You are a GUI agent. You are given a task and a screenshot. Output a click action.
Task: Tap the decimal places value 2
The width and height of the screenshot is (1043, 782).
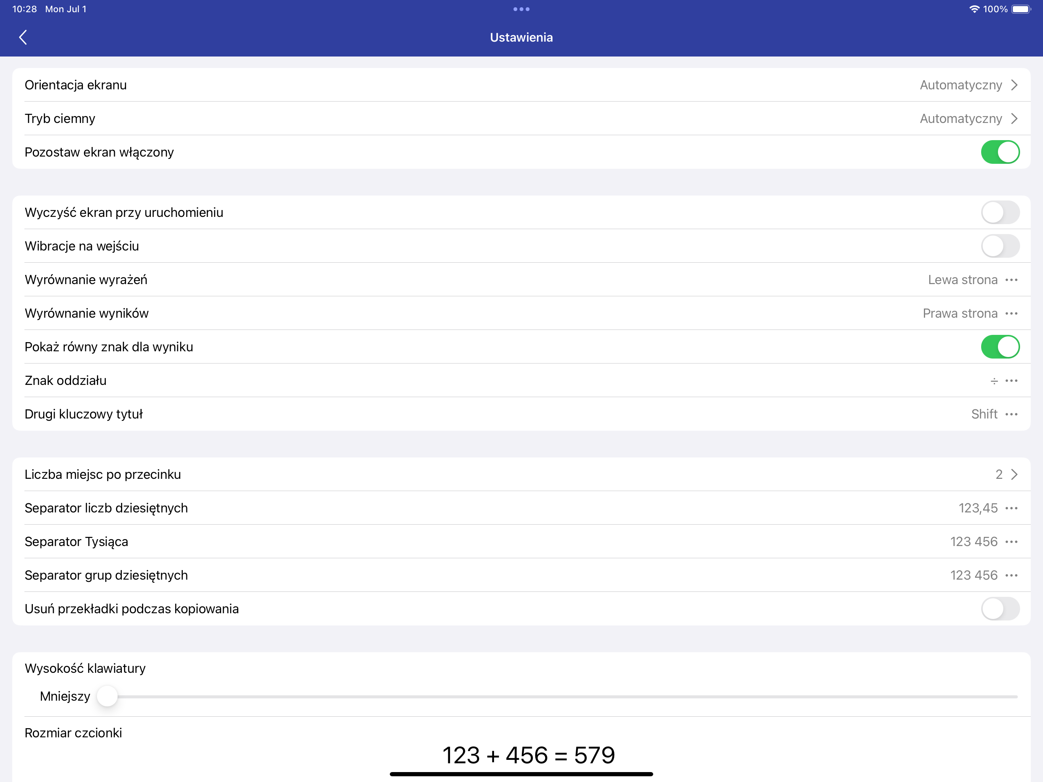(x=999, y=475)
